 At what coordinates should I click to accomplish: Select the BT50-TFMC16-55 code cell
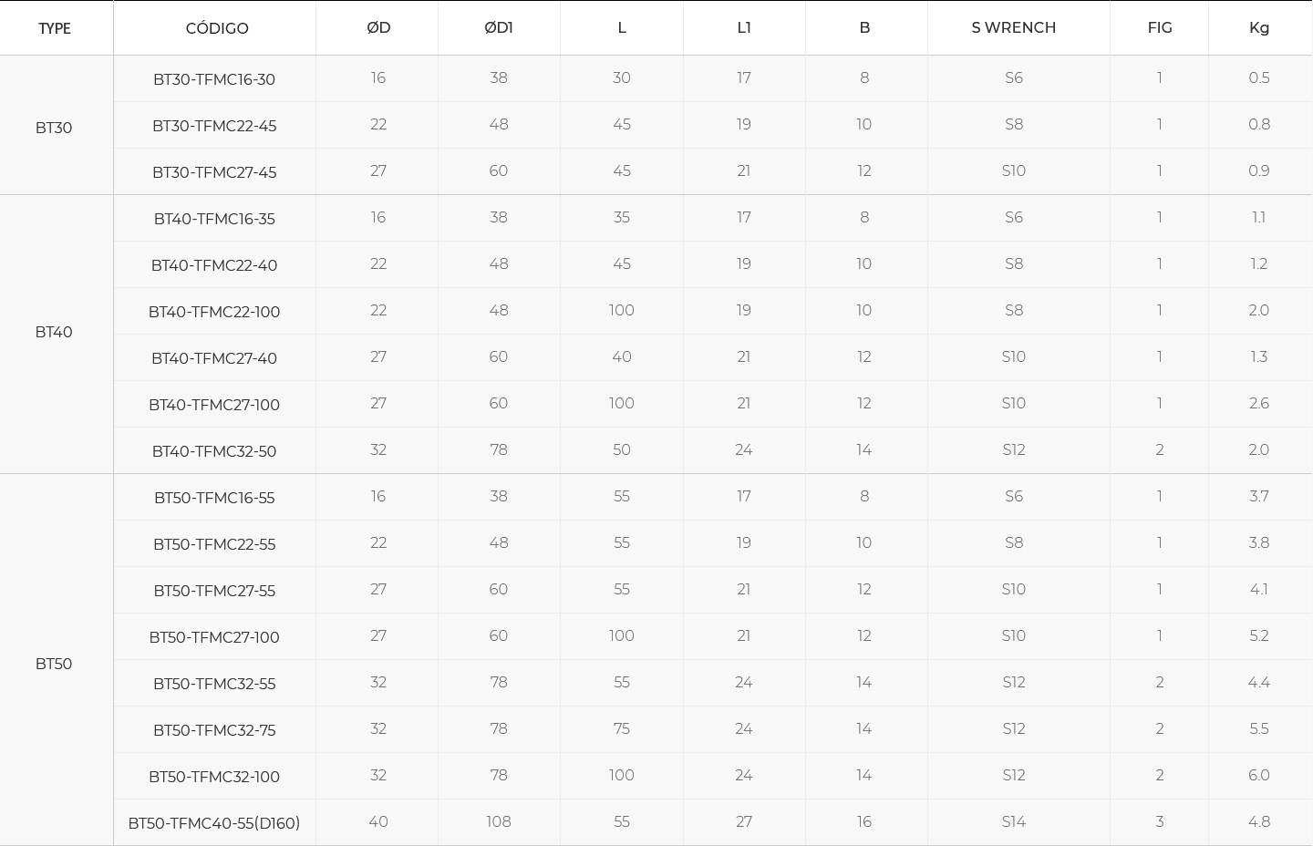[x=214, y=498]
